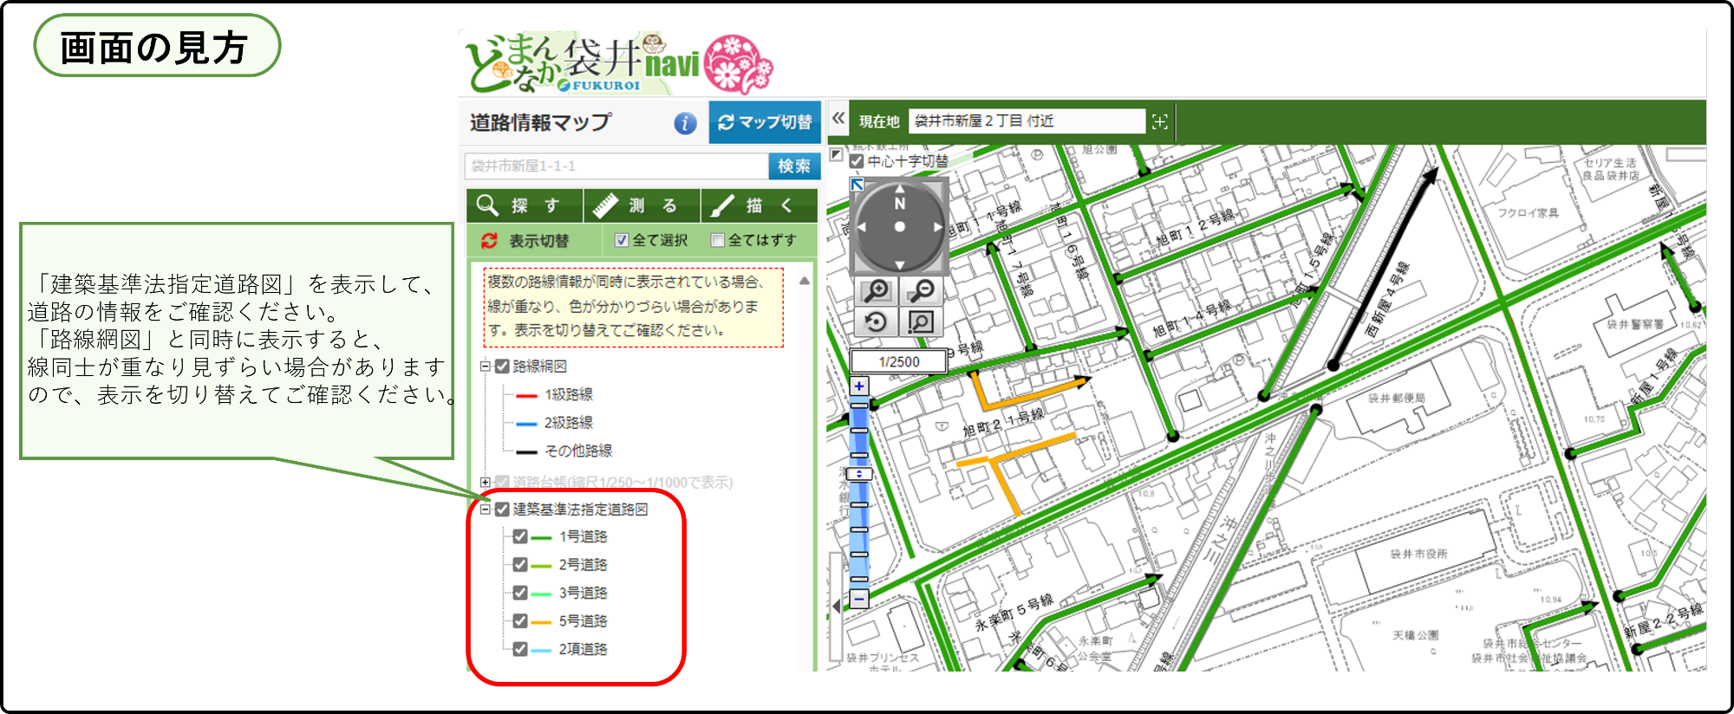Collapse the side panel with the double chevron

(838, 118)
